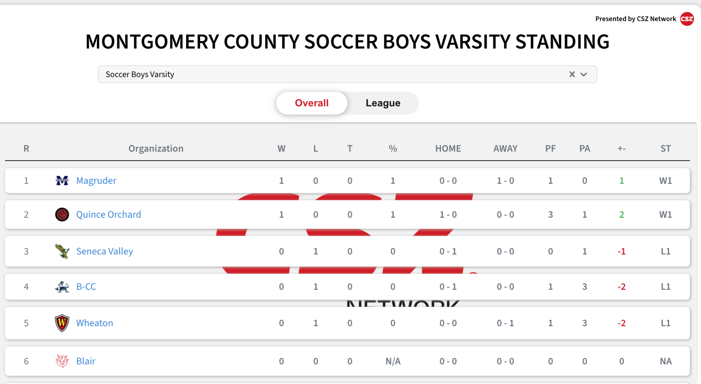
Task: Open the B-CC team link
Action: tap(86, 287)
